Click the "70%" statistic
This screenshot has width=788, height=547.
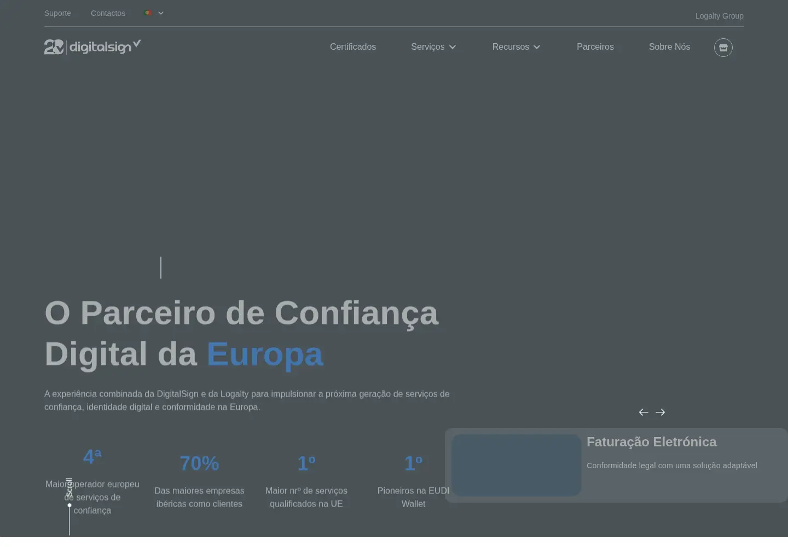tap(199, 463)
